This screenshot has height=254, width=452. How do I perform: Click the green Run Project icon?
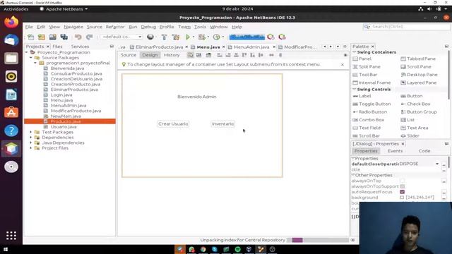188,37
